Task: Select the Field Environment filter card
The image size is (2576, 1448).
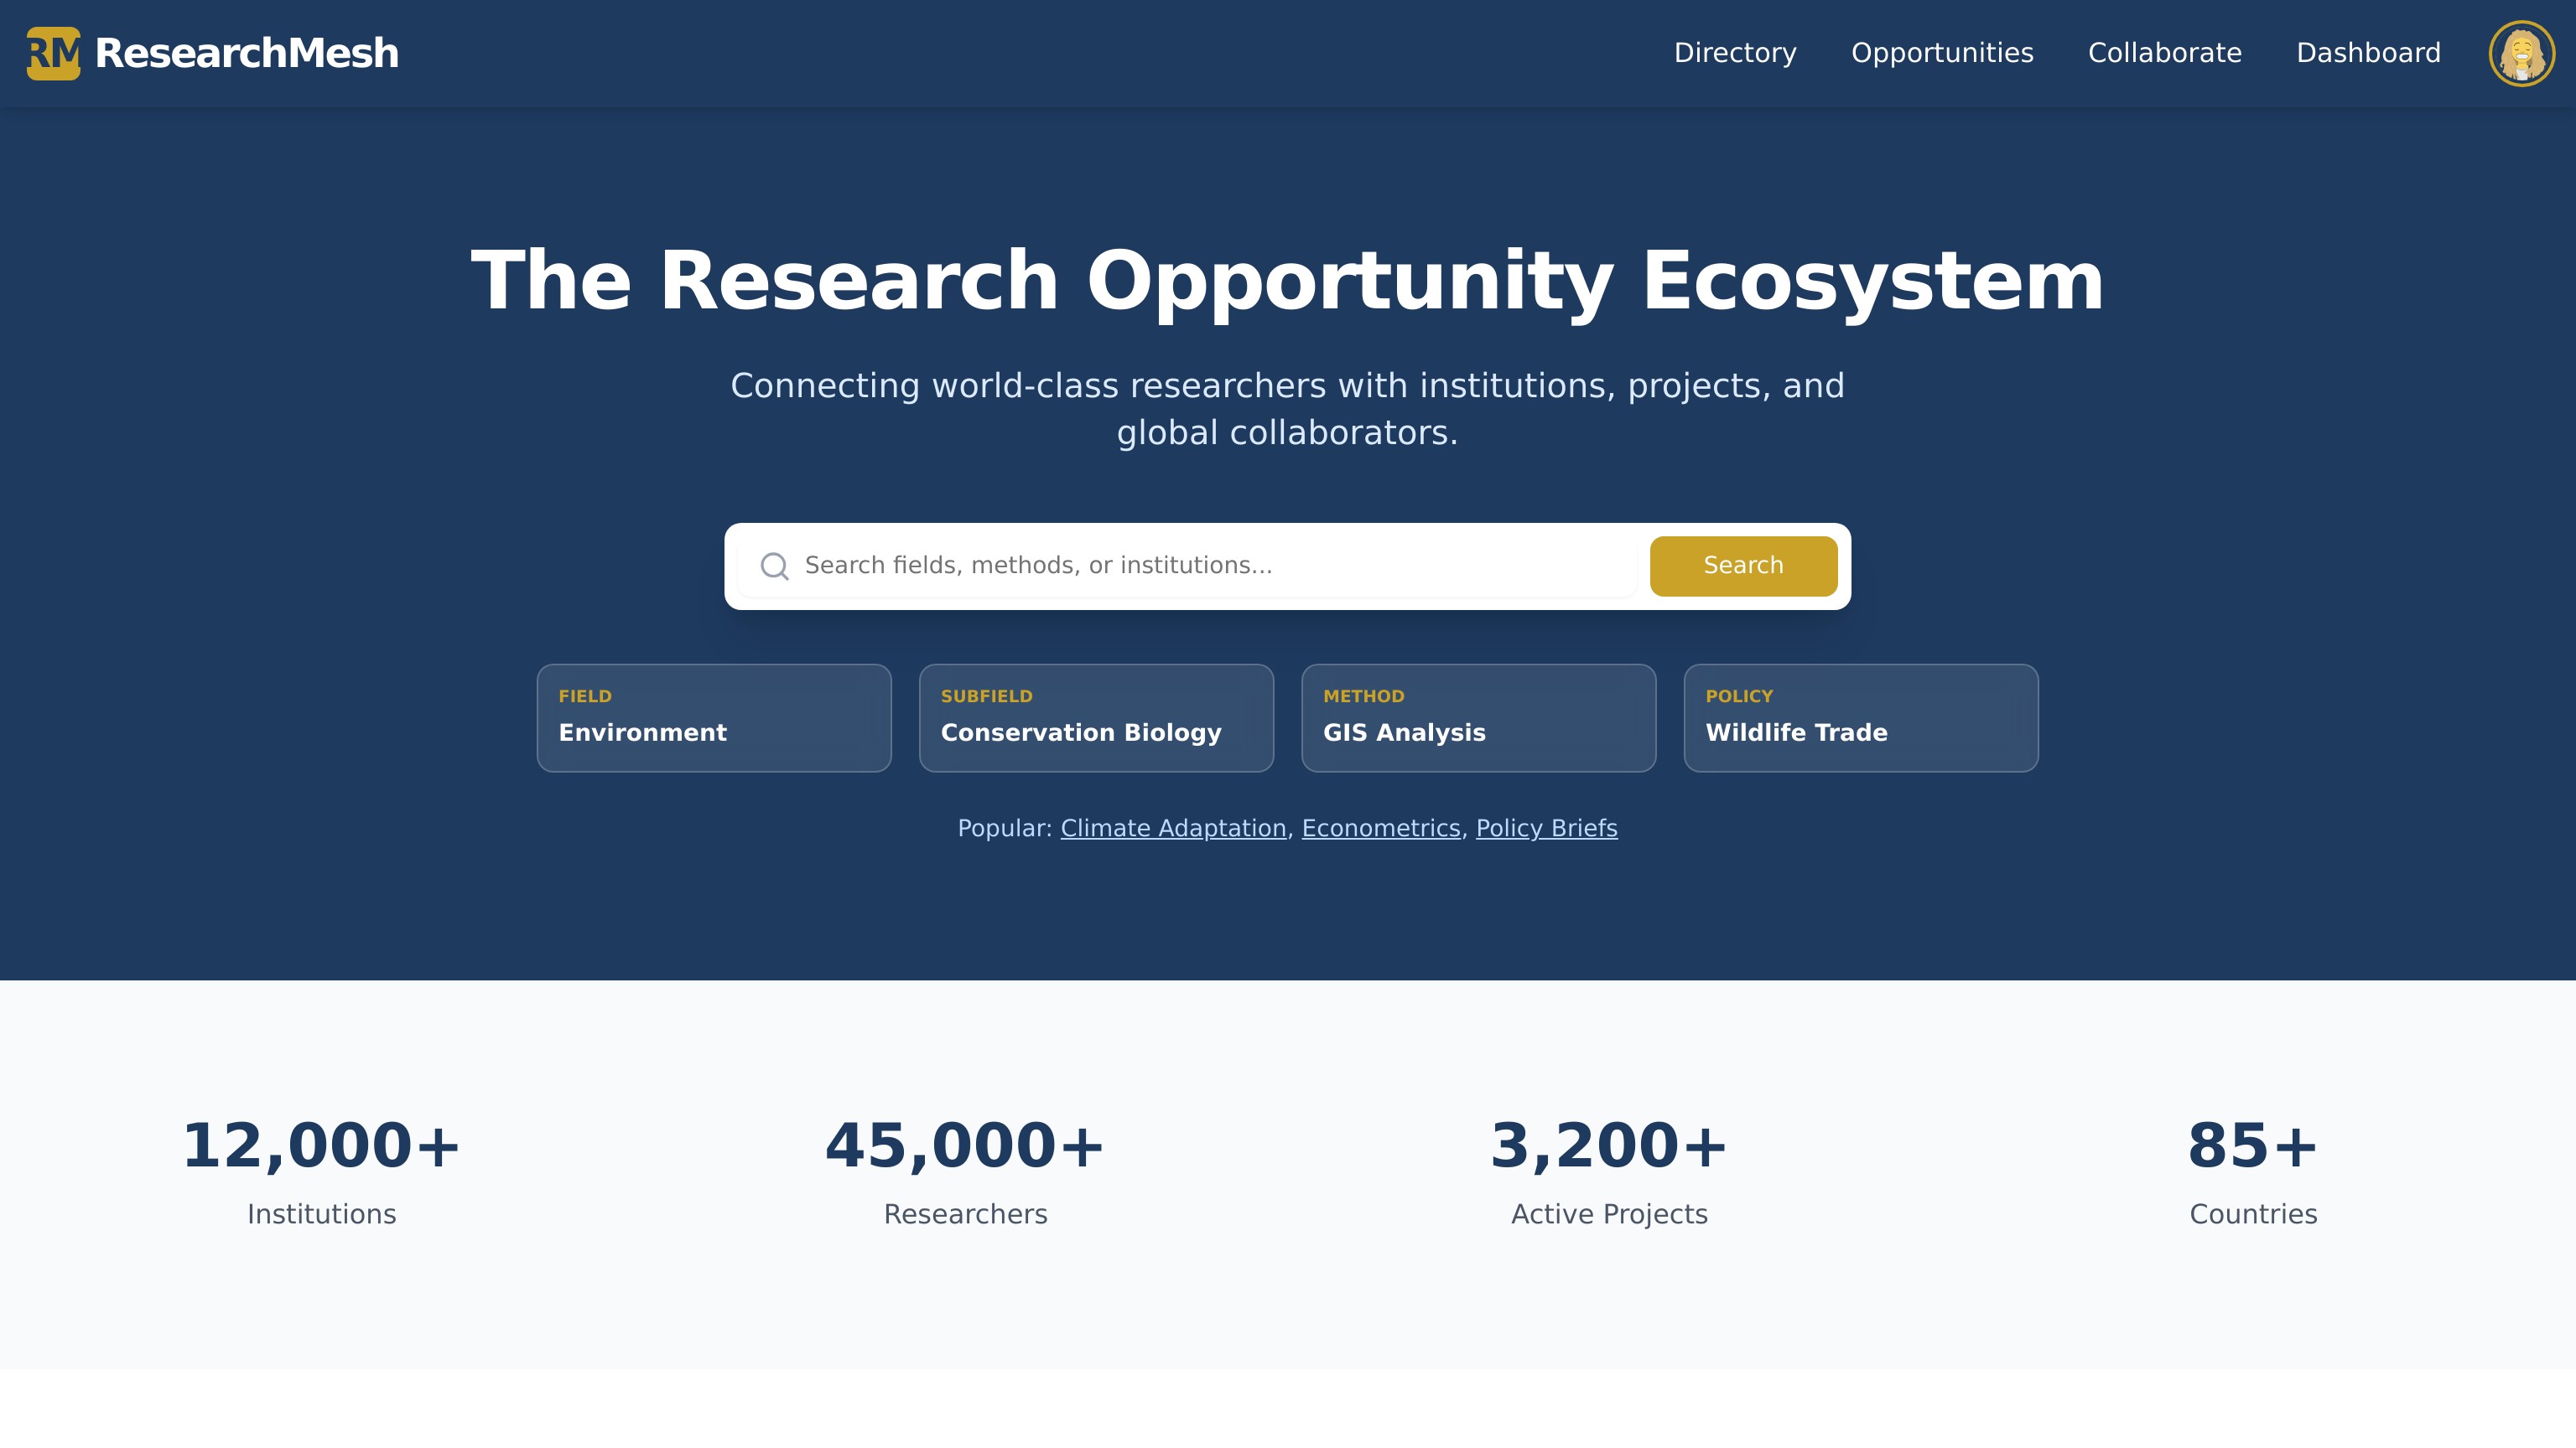Action: (713, 717)
